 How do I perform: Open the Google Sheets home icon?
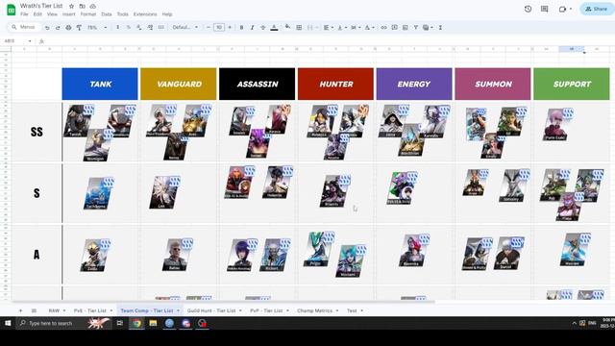tap(12, 11)
